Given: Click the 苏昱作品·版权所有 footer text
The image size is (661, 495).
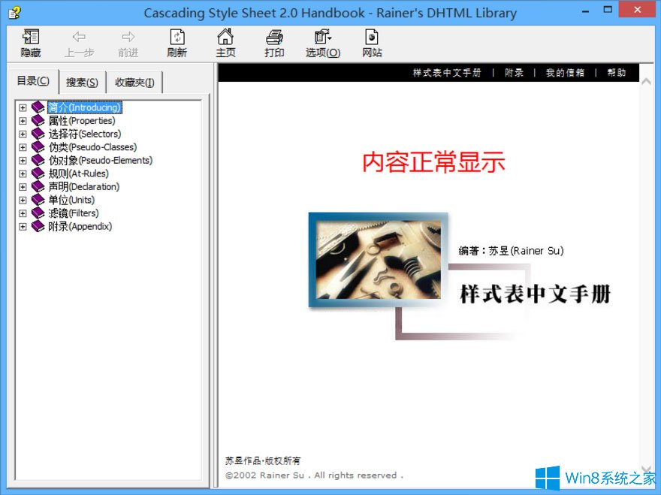Looking at the screenshot, I should pos(263,460).
